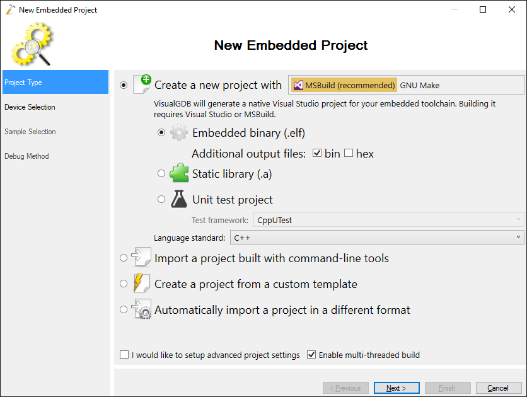
Task: Switch build system to GNU Make
Action: pos(419,85)
